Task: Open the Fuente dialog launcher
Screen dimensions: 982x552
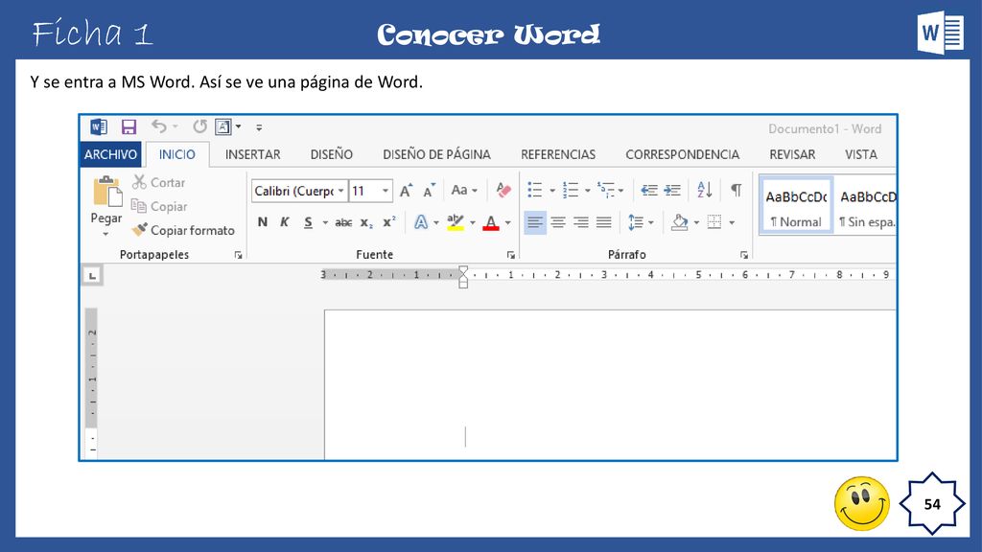Action: [511, 255]
